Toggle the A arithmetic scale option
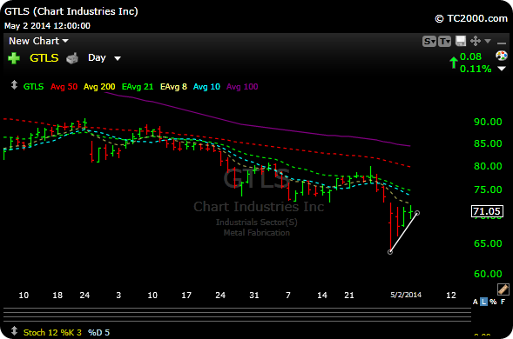This screenshot has height=339, width=513. [x=475, y=302]
